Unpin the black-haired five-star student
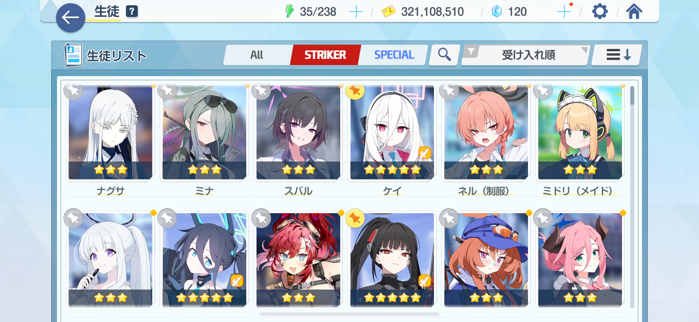 click(x=355, y=218)
